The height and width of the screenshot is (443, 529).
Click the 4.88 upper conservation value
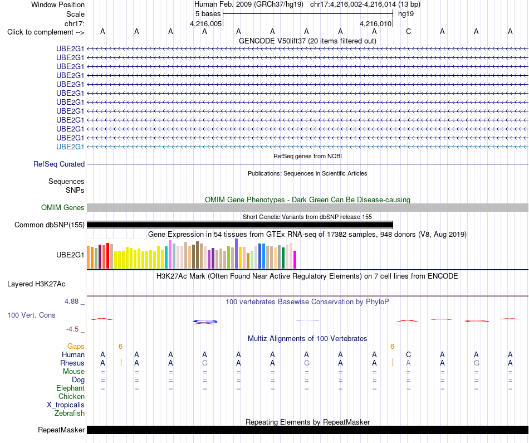coord(71,301)
